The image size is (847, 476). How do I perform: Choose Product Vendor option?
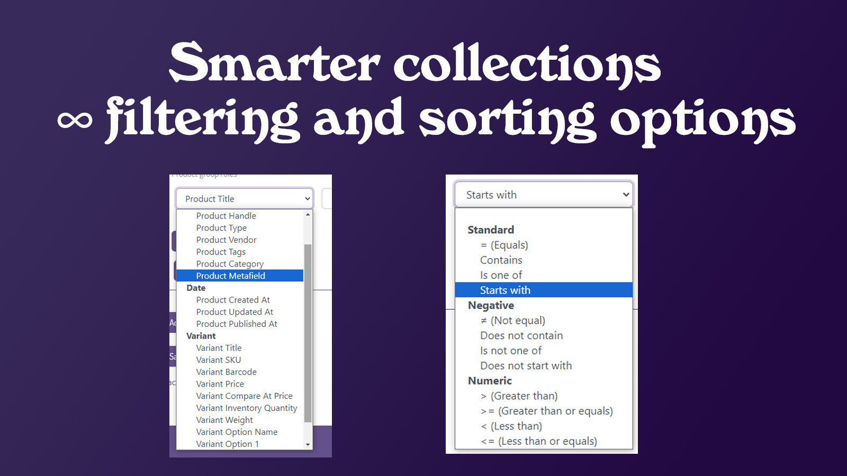pos(226,240)
